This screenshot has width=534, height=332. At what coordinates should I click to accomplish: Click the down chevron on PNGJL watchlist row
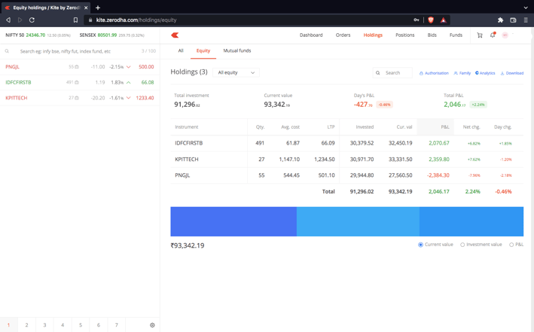coord(128,67)
